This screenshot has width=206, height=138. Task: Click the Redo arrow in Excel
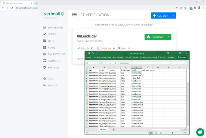tap(97, 53)
